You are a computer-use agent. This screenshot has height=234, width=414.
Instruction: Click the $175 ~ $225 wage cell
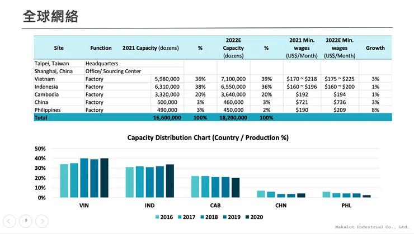click(x=340, y=79)
